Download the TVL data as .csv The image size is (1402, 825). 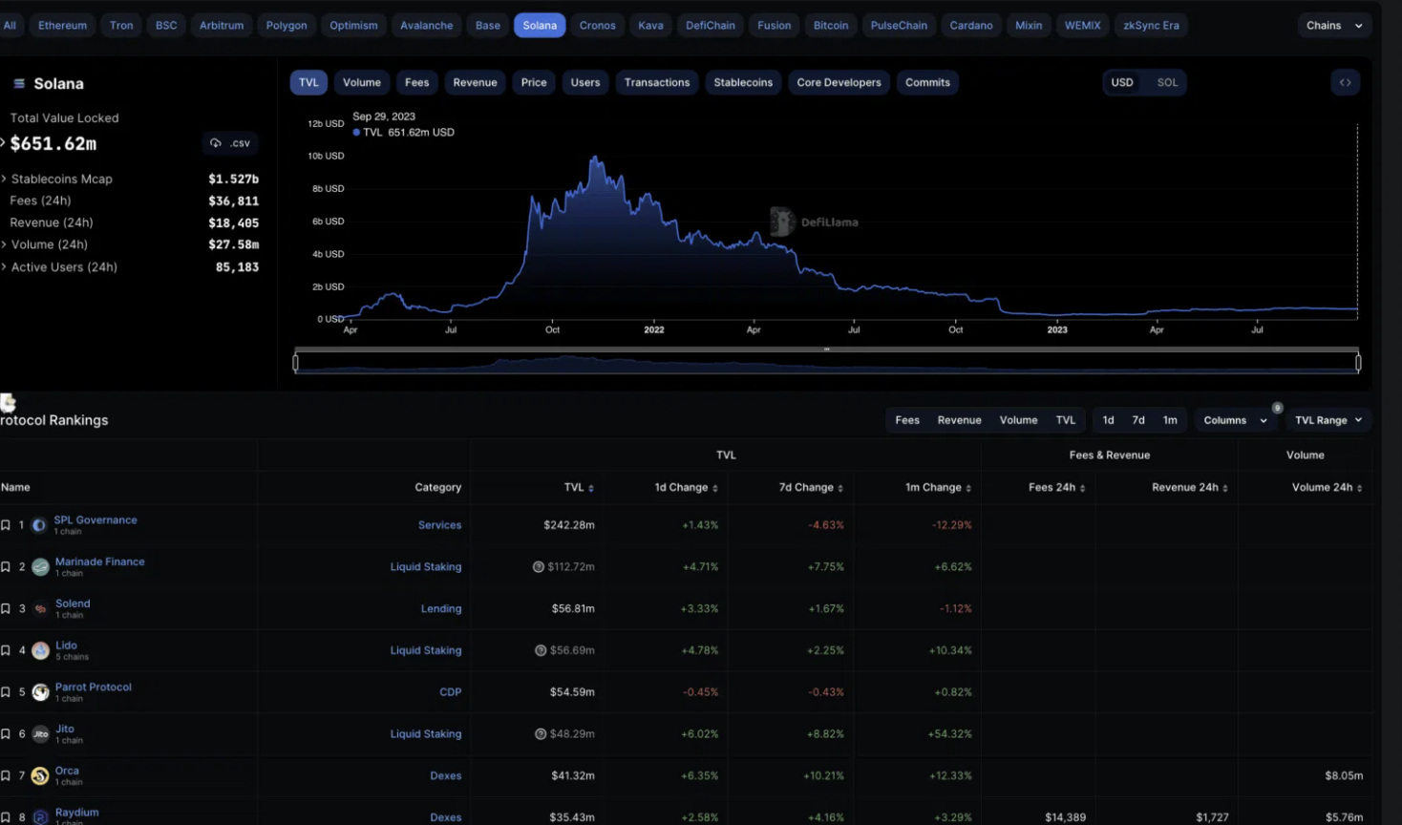[x=230, y=143]
